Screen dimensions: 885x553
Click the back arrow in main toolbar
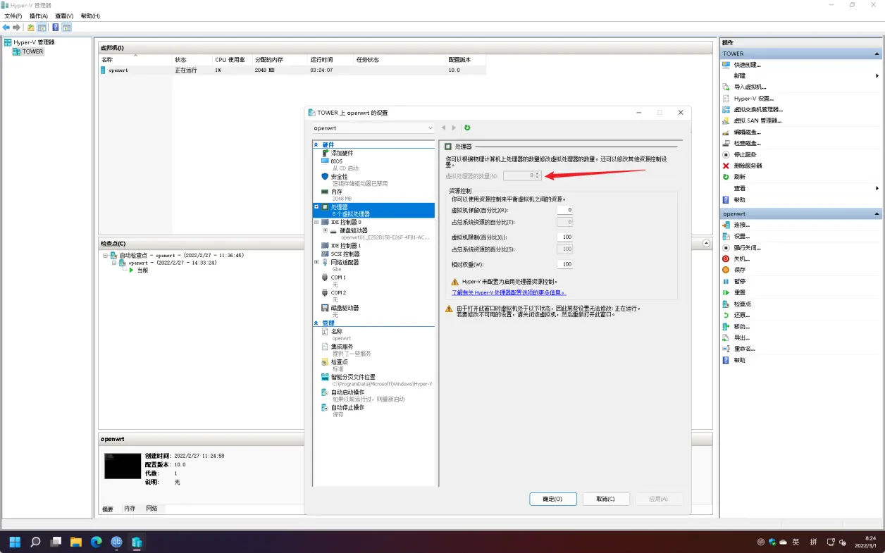tap(6, 27)
